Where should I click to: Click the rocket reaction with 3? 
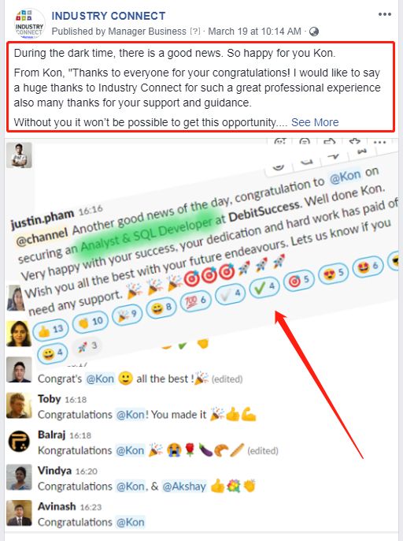tap(87, 346)
